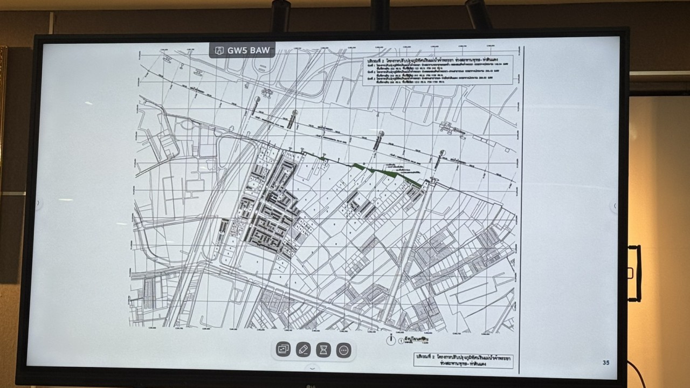Viewport: 690px width, 388px height.
Task: Expand the right edge side panel arrow
Action: click(615, 206)
